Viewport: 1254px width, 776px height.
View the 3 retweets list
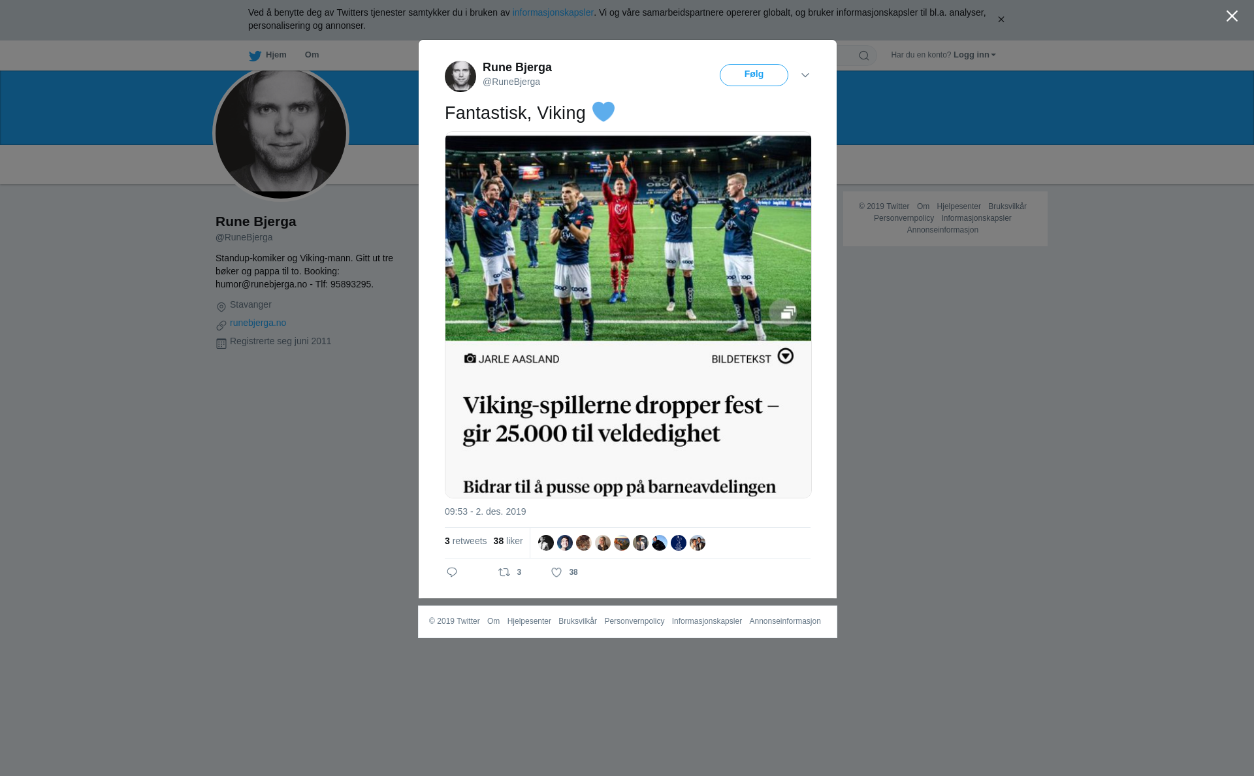(466, 541)
